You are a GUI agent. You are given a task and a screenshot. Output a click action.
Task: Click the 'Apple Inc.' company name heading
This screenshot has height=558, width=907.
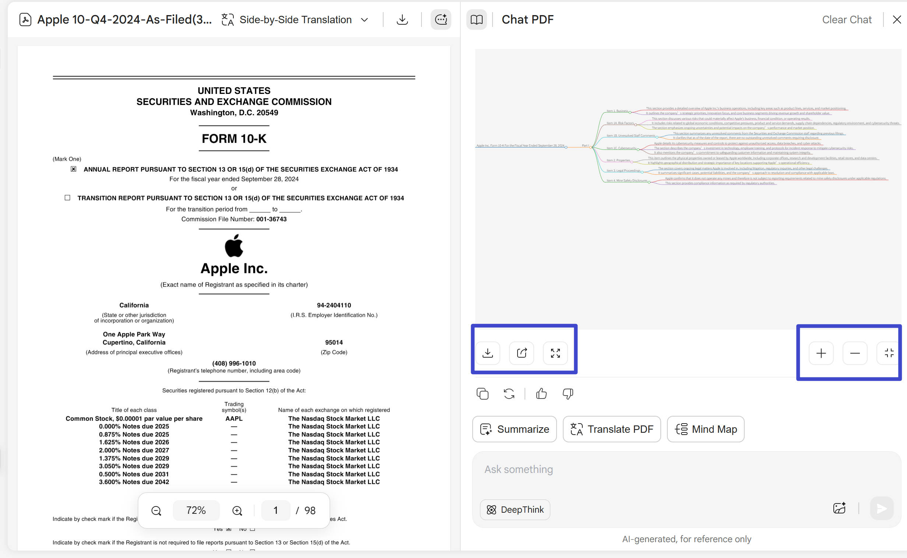point(234,269)
